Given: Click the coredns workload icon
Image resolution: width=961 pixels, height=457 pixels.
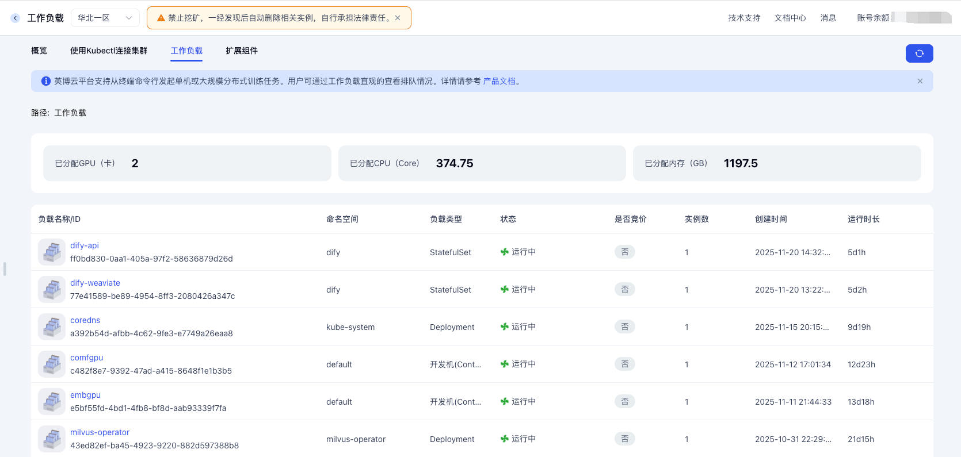Looking at the screenshot, I should click(52, 327).
